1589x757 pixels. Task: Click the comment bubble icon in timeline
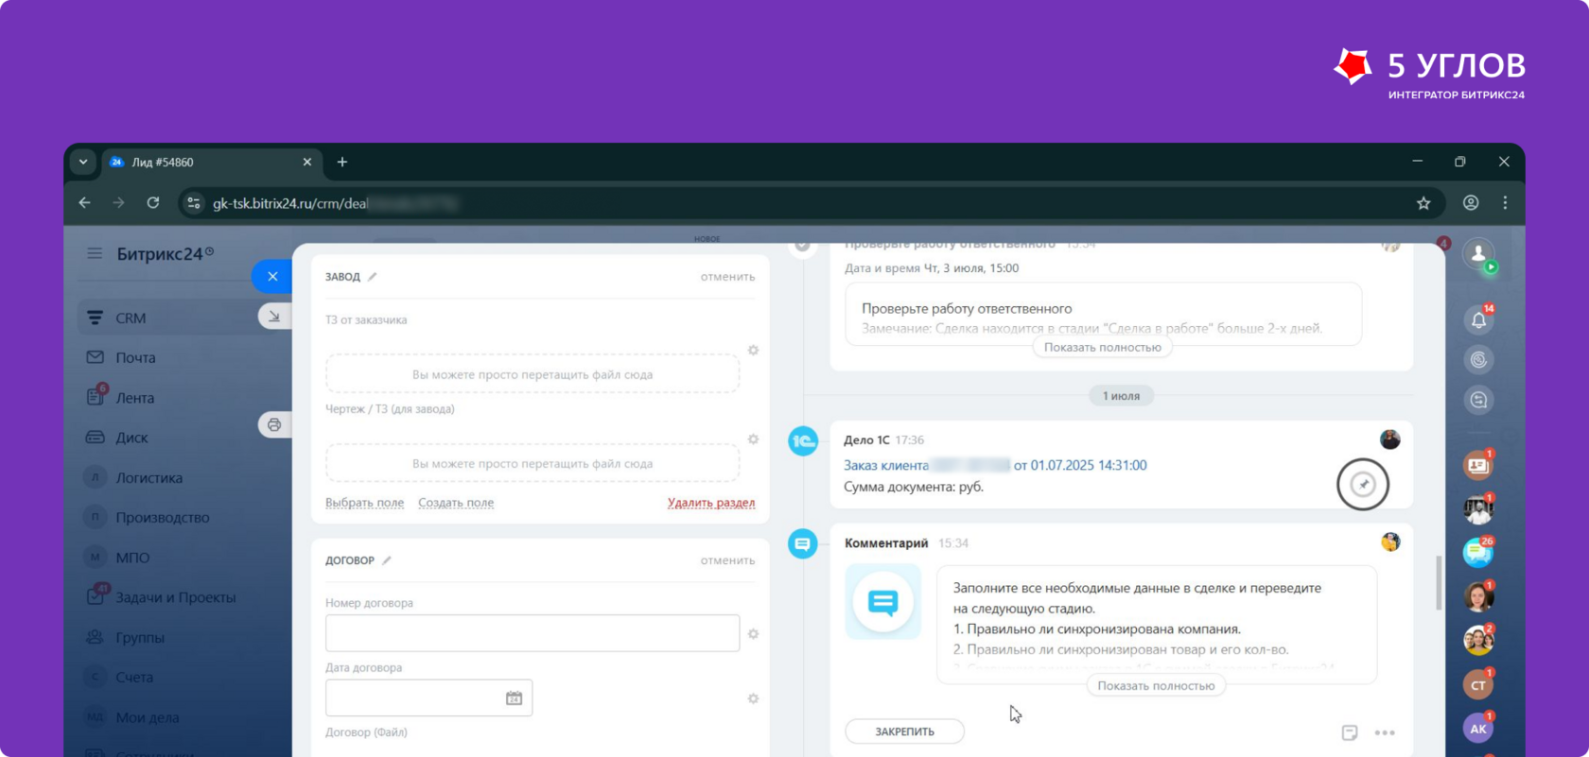tap(803, 543)
